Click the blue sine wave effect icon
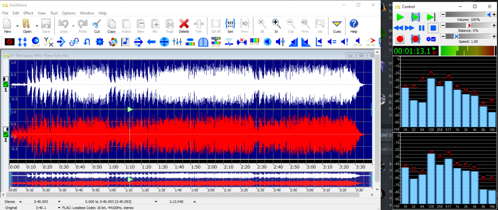Viewport: 498px width, 210px height. (74, 42)
